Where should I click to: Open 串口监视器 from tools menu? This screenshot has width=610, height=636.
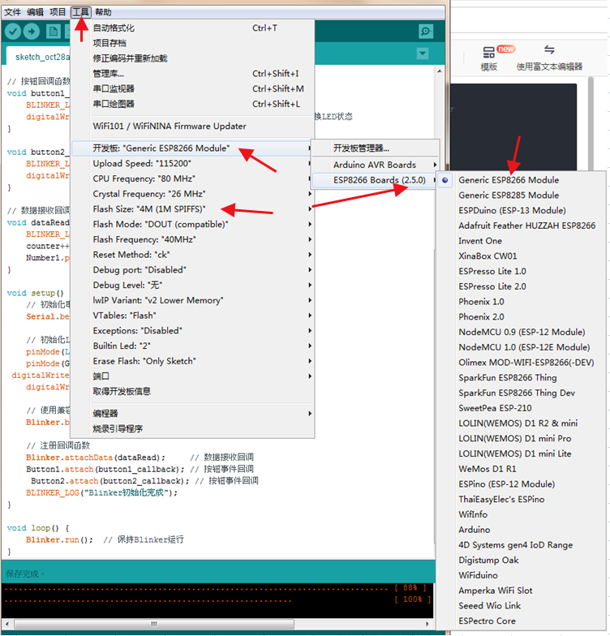(193, 88)
